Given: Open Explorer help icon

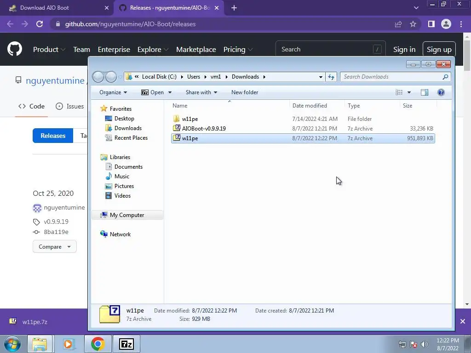Looking at the screenshot, I should [441, 92].
